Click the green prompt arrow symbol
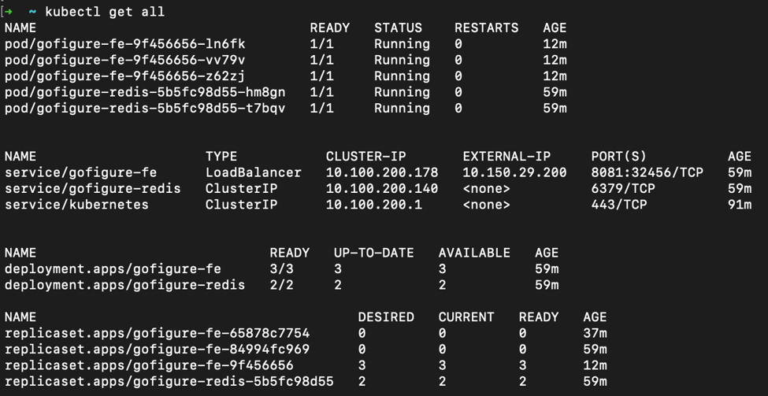768x396 pixels. [x=9, y=12]
